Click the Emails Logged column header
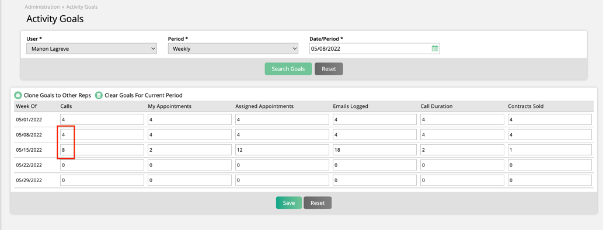Screen dimensions: 603x230 351,106
